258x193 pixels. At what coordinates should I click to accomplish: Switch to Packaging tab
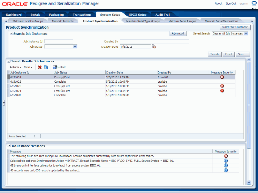click(x=56, y=14)
